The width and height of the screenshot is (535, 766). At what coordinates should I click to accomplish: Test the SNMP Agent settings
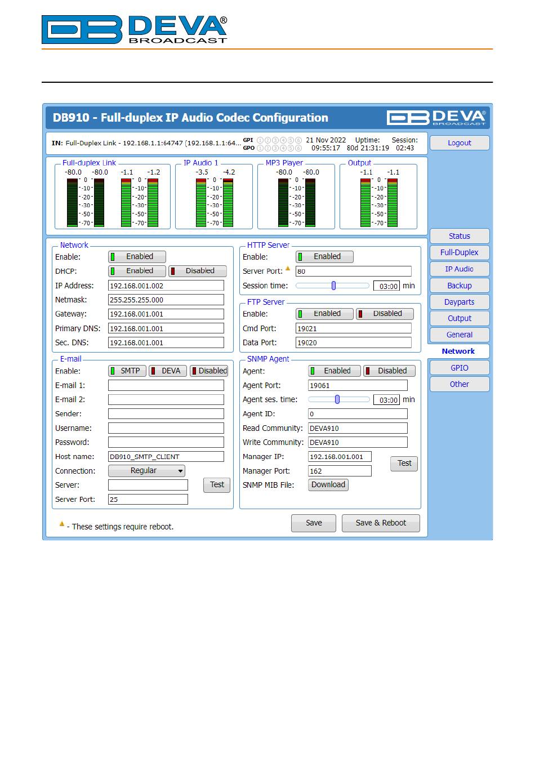404,464
